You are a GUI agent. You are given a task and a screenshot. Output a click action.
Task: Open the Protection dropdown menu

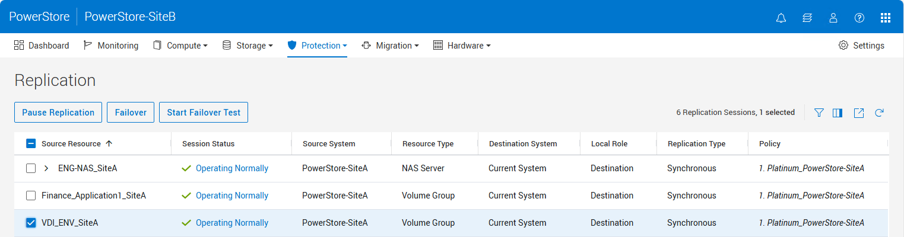tap(317, 46)
